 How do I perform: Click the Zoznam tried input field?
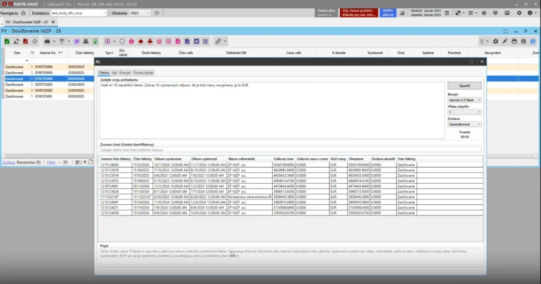pos(291,150)
